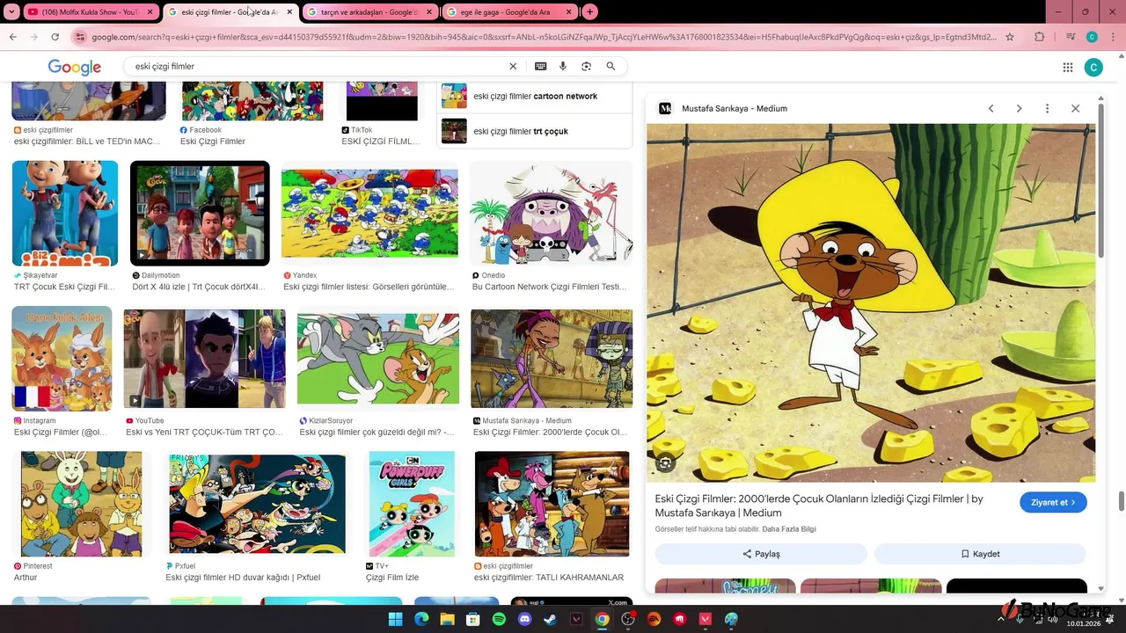The image size is (1126, 633).
Task: Open the Google account avatar
Action: [1093, 68]
